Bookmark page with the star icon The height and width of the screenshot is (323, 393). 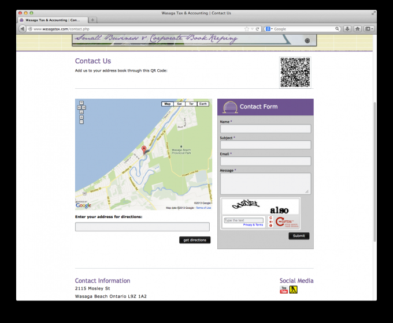247,28
